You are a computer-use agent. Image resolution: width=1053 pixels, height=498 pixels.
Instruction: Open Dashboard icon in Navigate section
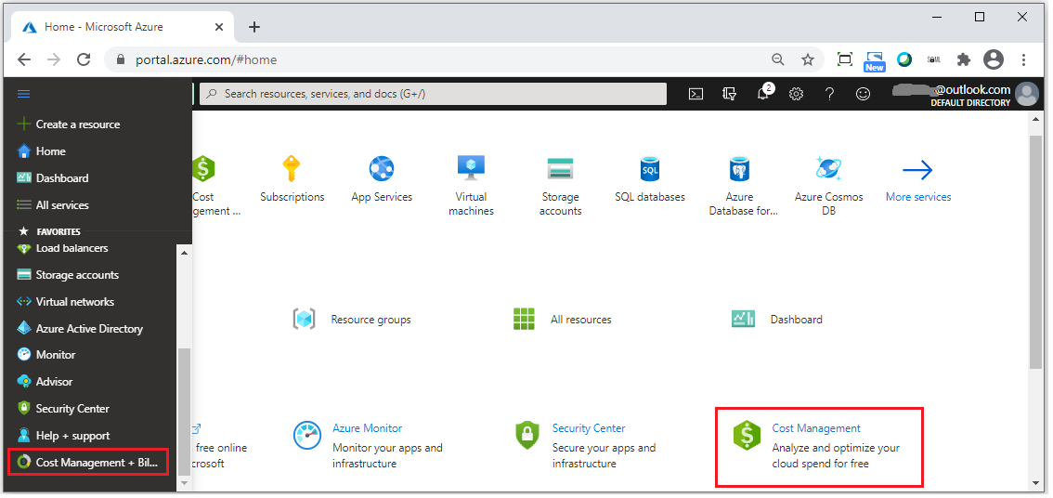pyautogui.click(x=744, y=319)
